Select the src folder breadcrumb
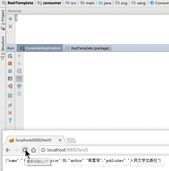Screen dimensions: 169x171 [71, 3]
